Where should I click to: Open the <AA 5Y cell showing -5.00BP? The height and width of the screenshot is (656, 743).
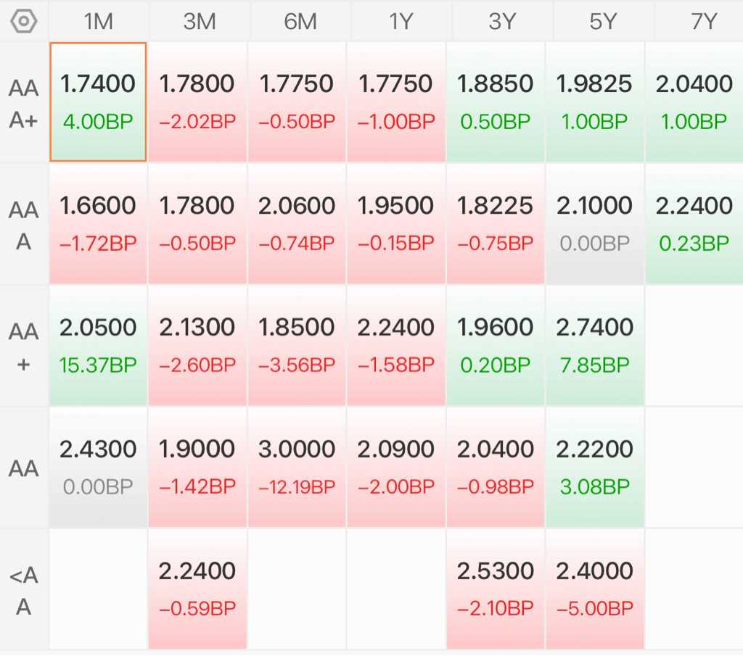point(595,589)
